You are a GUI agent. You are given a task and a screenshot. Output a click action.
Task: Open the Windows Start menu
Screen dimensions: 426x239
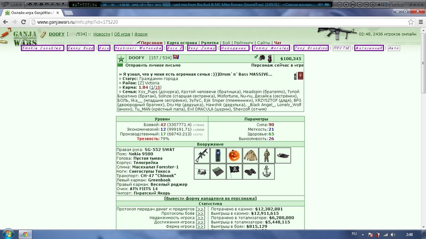[8, 234]
